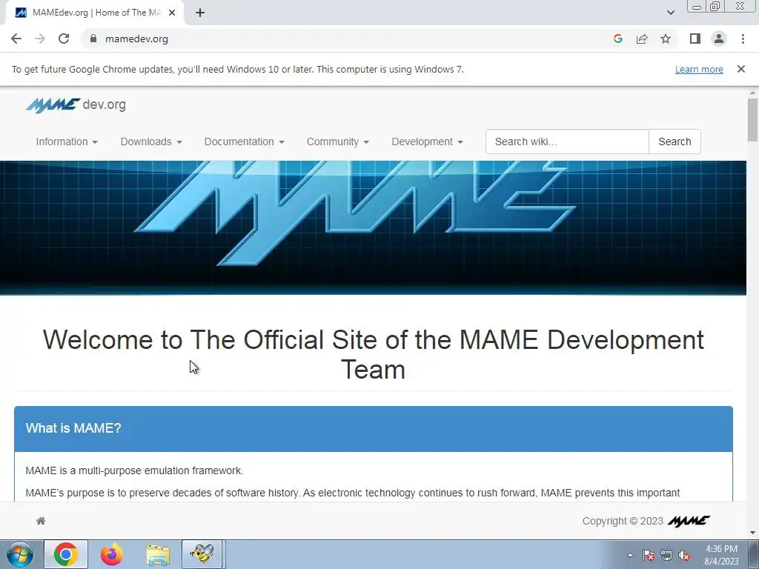Expand the Development menu

click(427, 142)
